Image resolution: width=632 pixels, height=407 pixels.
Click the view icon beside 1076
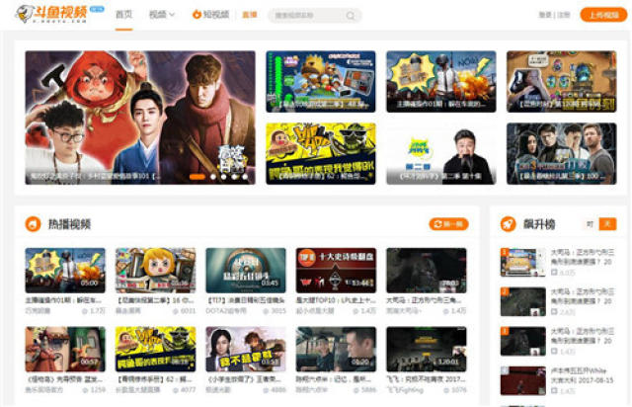pyautogui.click(x=446, y=390)
